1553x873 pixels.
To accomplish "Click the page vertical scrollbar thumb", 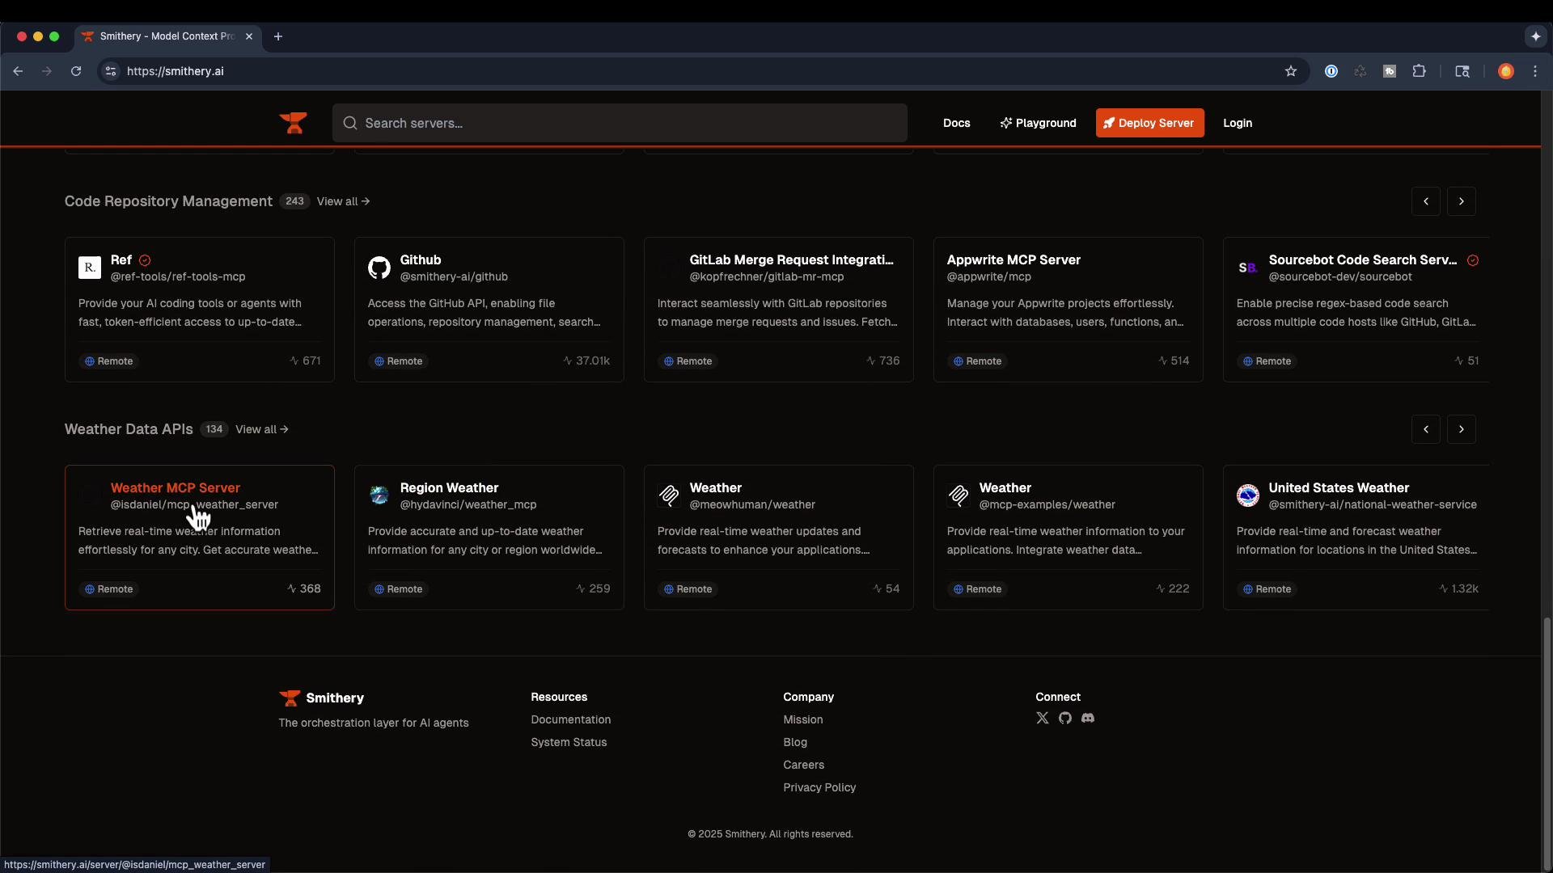I will tap(1547, 742).
